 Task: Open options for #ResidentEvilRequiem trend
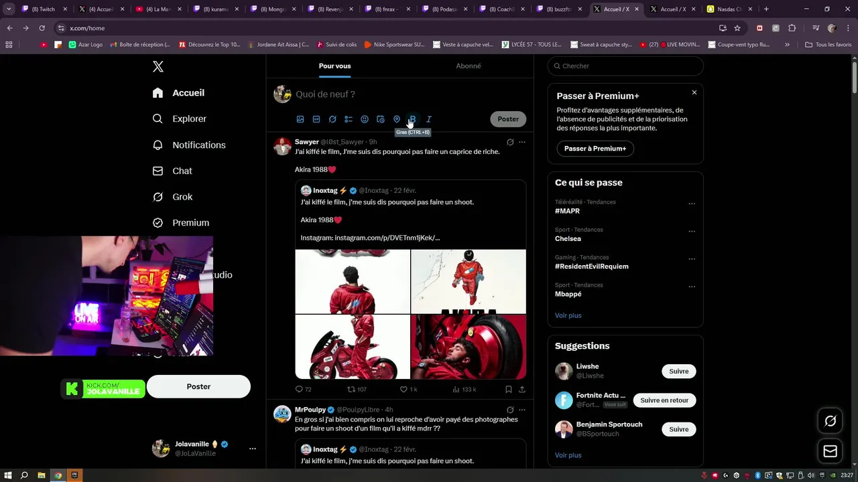click(x=692, y=259)
